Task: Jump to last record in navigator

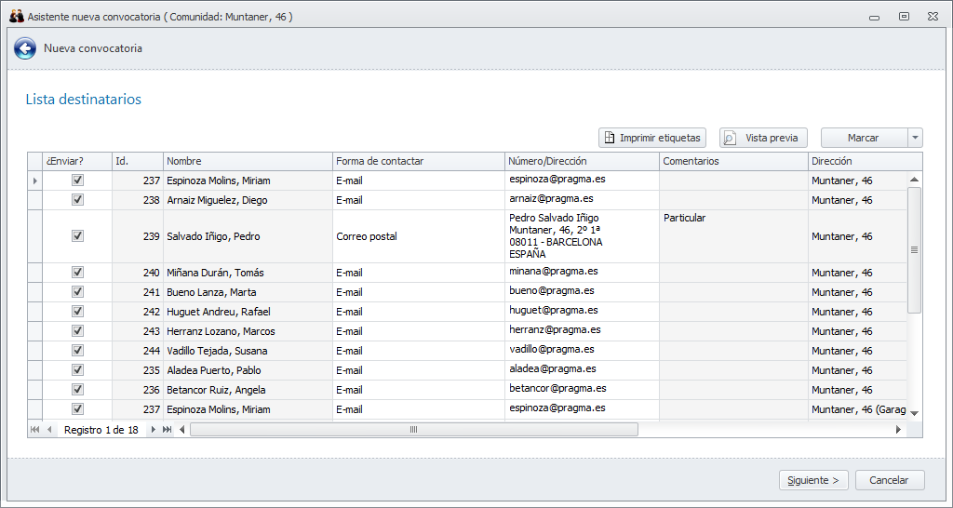Action: pos(168,430)
